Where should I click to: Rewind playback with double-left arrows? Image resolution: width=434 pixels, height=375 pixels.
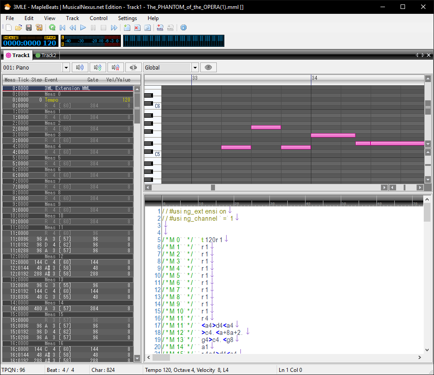click(73, 27)
